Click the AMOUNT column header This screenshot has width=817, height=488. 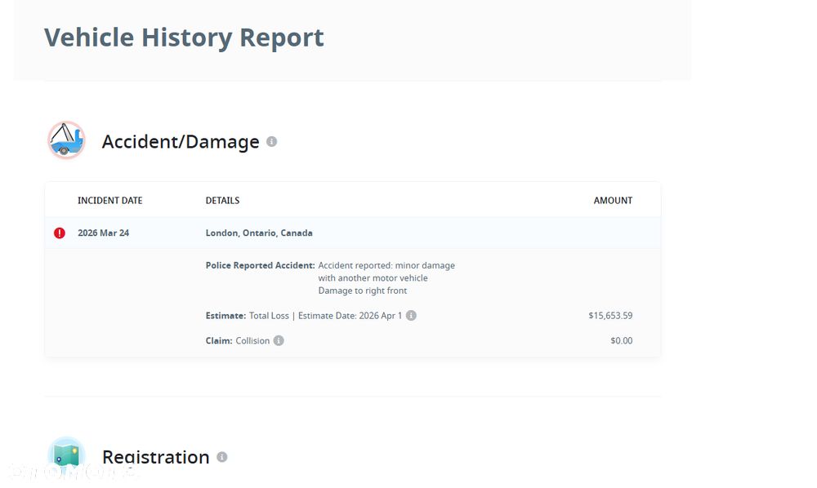coord(613,201)
